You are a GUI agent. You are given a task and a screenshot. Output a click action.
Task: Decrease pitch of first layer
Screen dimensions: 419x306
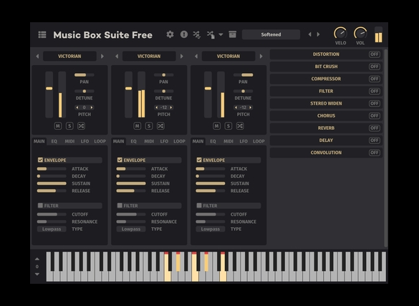pos(77,107)
